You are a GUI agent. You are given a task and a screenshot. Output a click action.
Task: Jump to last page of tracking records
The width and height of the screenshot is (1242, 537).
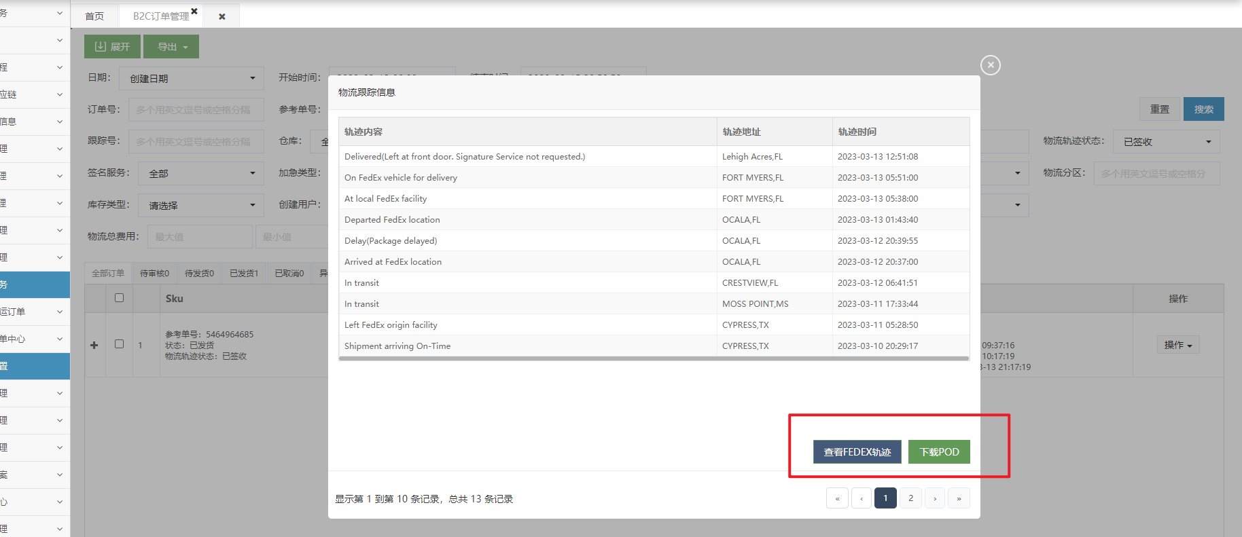(959, 498)
